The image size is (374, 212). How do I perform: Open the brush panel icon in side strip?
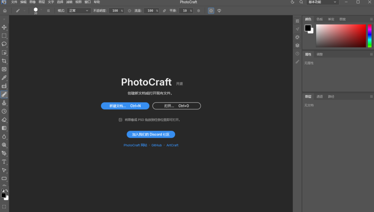[297, 62]
